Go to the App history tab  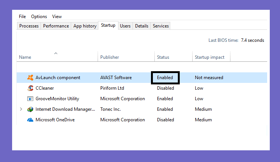tap(85, 26)
